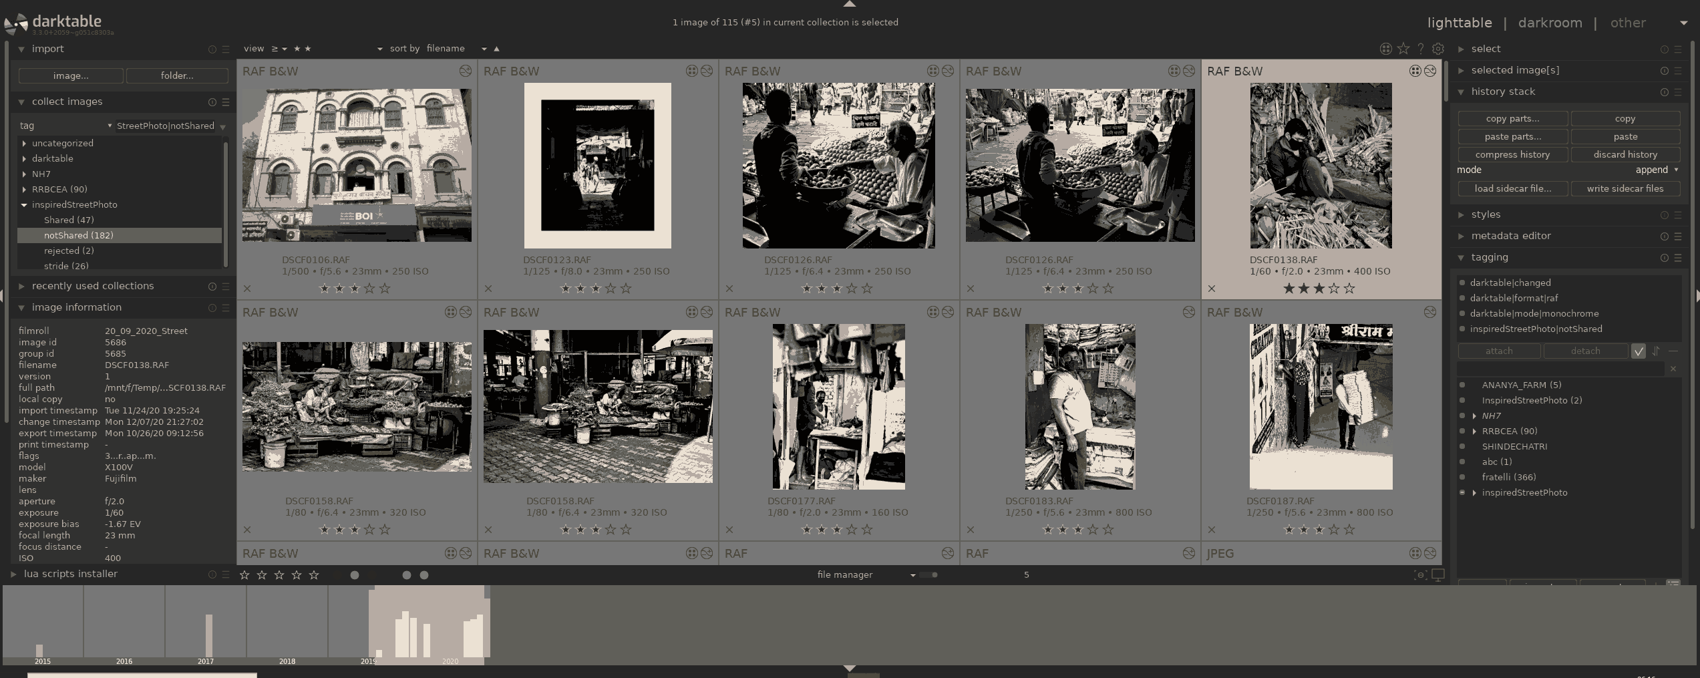Expand RRBCEA (90) in collect images tree
This screenshot has height=678, width=1700.
(25, 190)
